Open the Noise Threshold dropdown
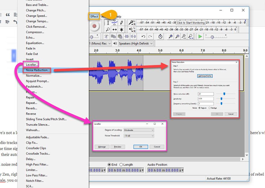This screenshot has width=265, height=188. [x=139, y=136]
